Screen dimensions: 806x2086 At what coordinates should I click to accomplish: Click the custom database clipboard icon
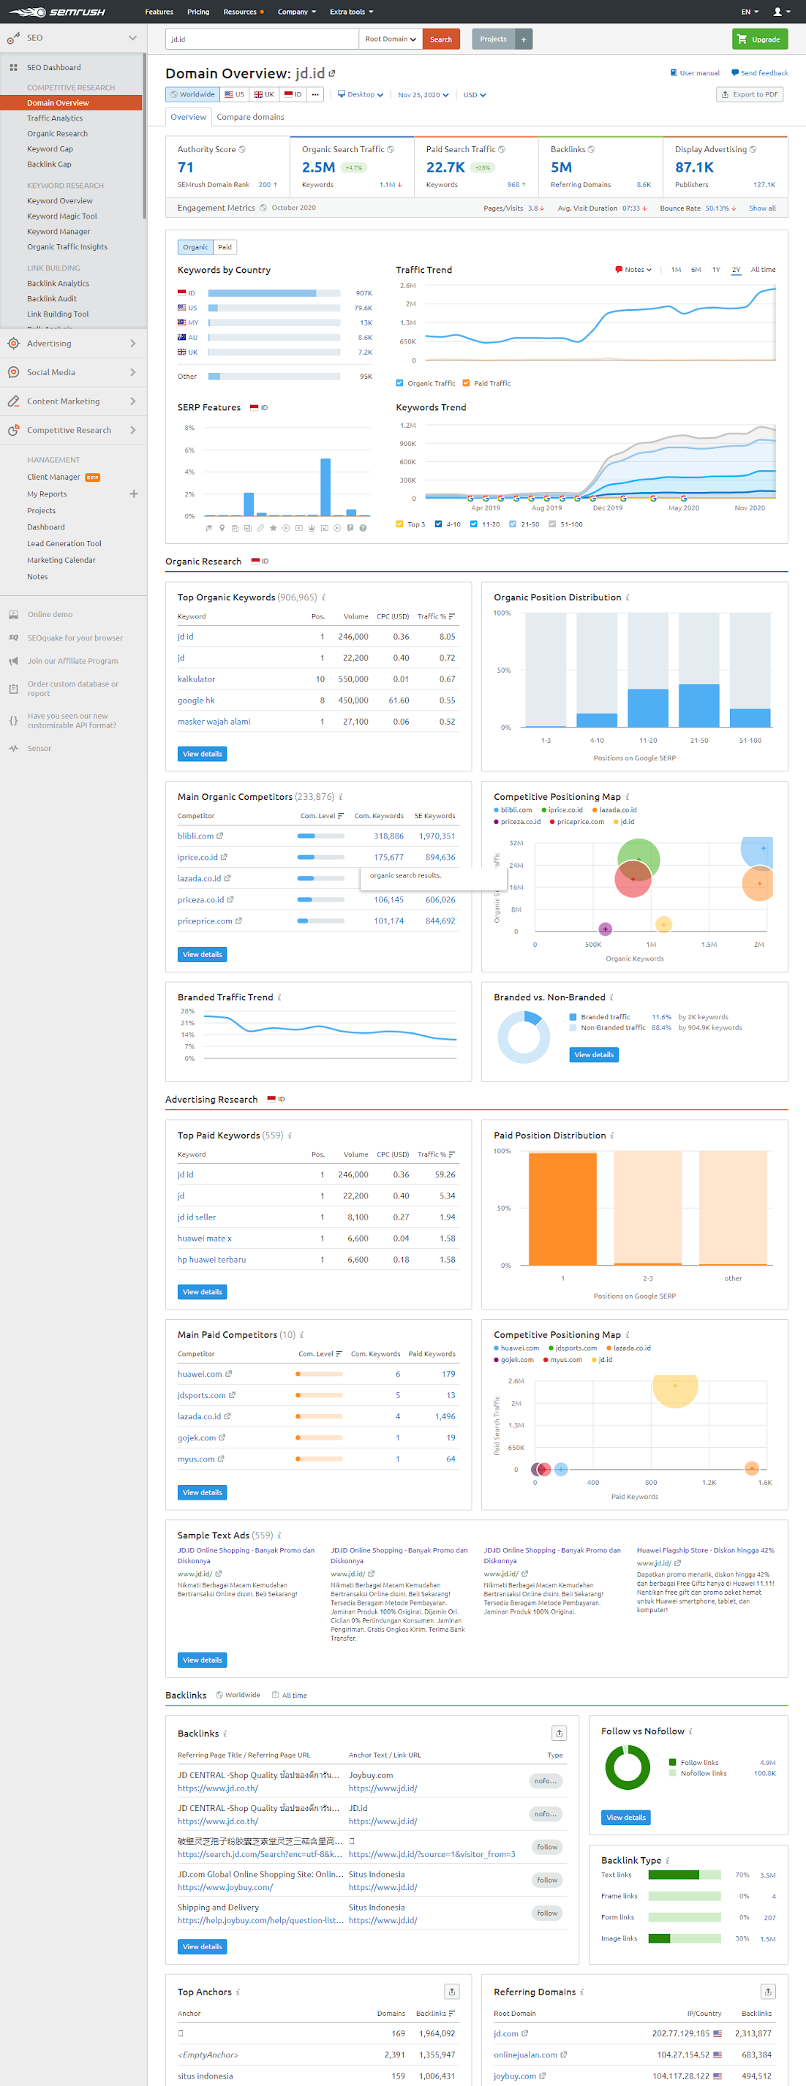coord(13,689)
